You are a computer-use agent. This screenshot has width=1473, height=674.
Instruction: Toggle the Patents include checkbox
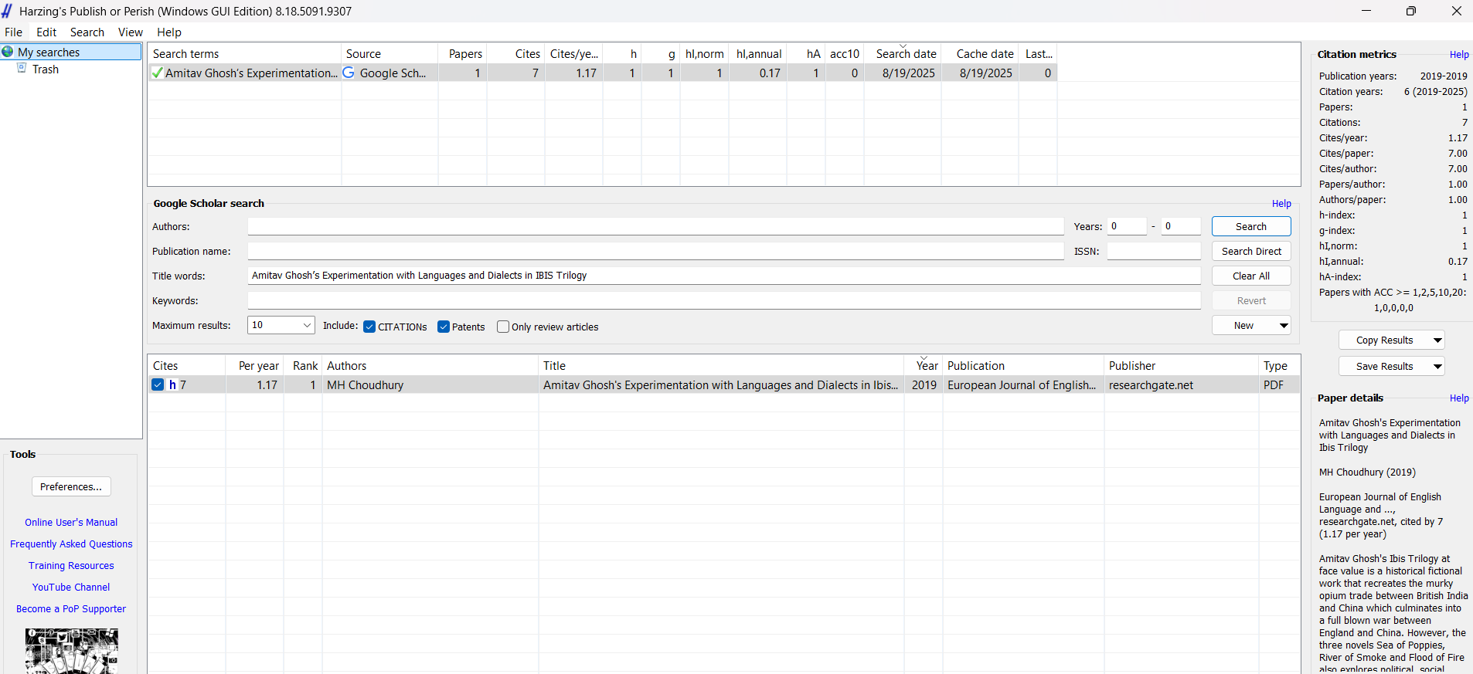444,327
